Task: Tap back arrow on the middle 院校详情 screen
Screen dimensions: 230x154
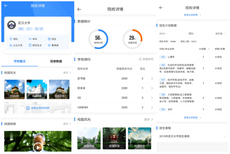Action: pos(79,9)
